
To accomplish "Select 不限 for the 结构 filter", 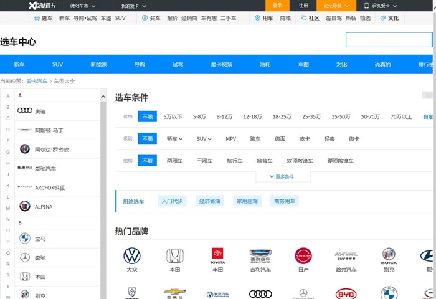I will (x=148, y=161).
